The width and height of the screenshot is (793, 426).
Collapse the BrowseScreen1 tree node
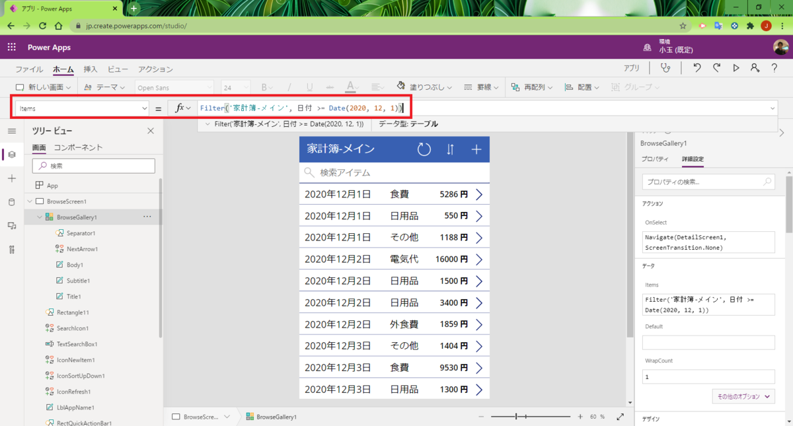point(29,201)
